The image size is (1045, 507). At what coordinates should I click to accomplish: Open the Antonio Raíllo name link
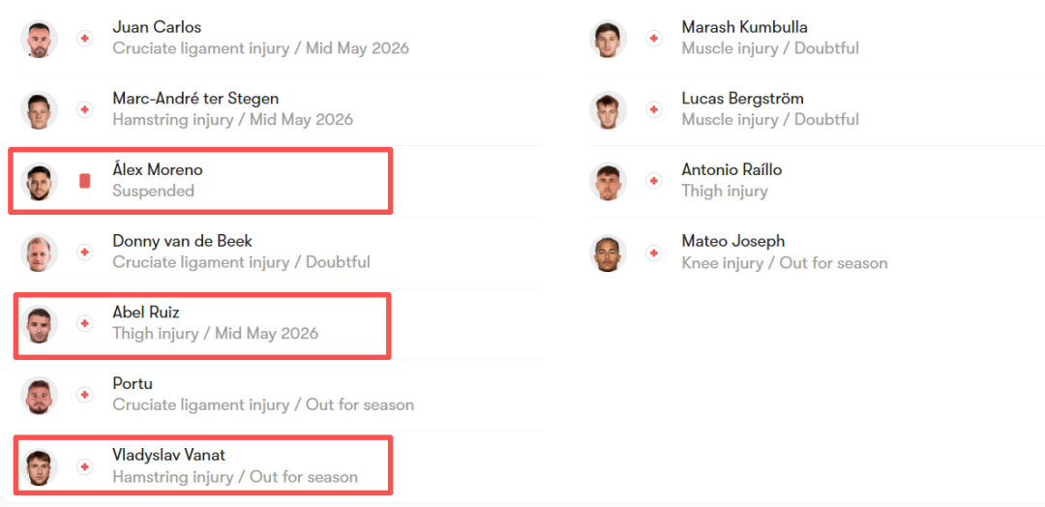[x=731, y=170]
